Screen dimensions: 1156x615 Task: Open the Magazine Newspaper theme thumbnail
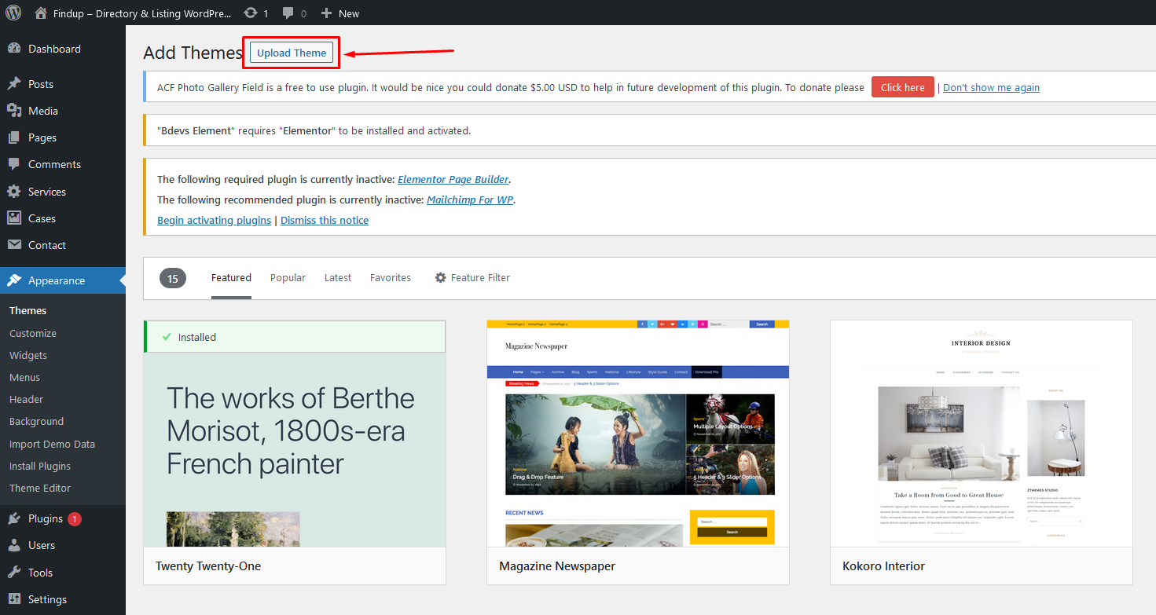637,433
